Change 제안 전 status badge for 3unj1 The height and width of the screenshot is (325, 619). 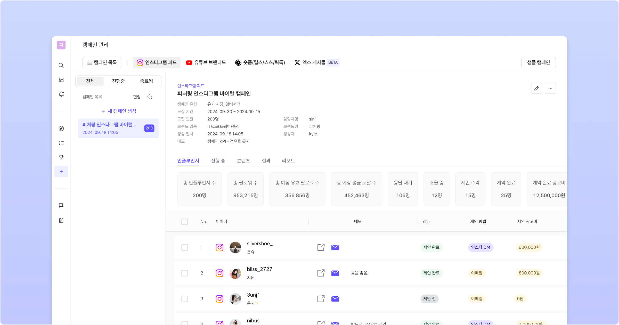pyautogui.click(x=429, y=299)
